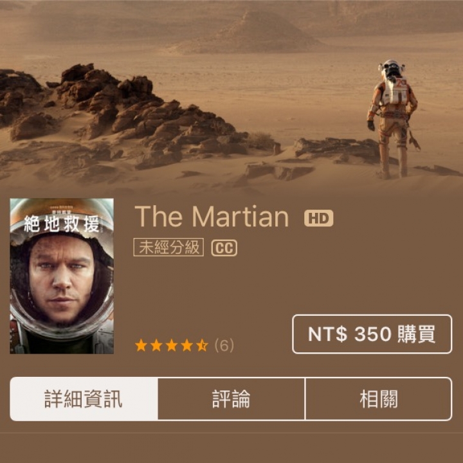Viewport: 463px width, 463px height.
Task: Open The Martian poster thumbnail
Action: click(62, 276)
